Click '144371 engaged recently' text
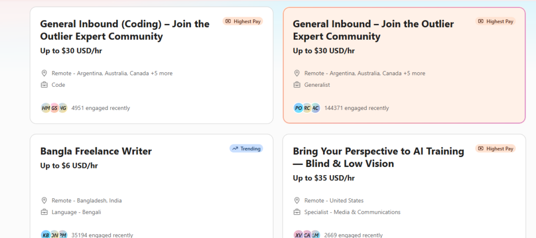 356,108
